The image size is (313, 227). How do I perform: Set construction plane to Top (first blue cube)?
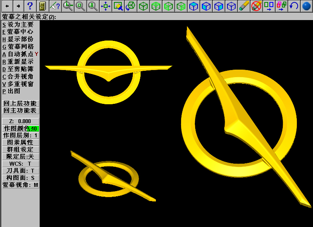click(x=194, y=6)
